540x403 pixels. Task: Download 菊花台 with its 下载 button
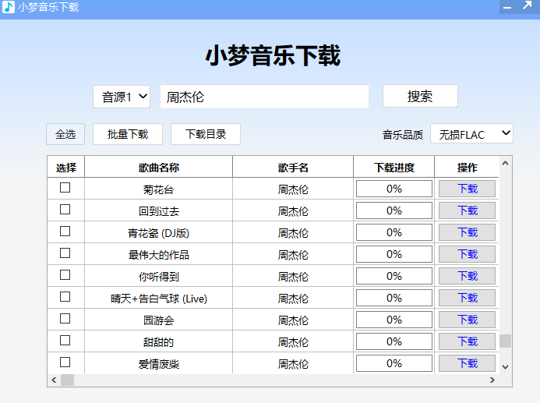pos(467,189)
